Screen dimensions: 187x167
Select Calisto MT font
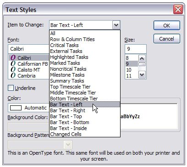point(29,70)
